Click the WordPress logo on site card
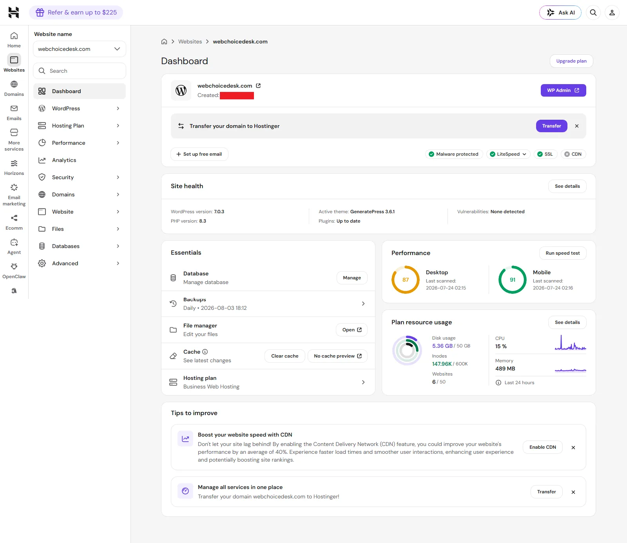The height and width of the screenshot is (543, 627). [181, 90]
